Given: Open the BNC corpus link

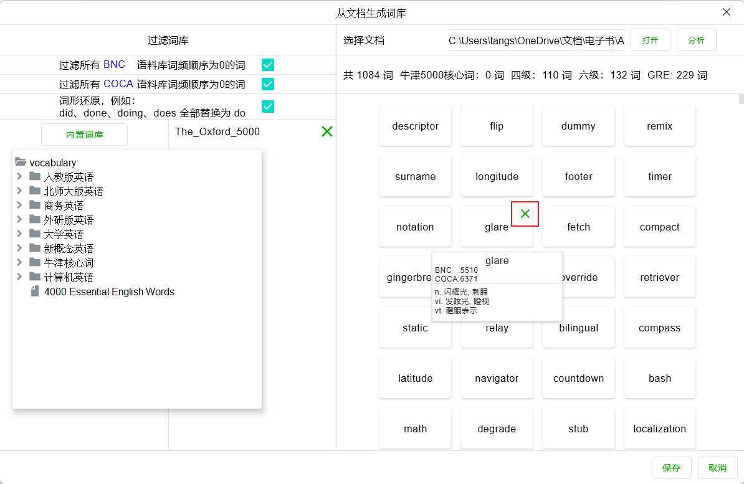Looking at the screenshot, I should (x=114, y=64).
